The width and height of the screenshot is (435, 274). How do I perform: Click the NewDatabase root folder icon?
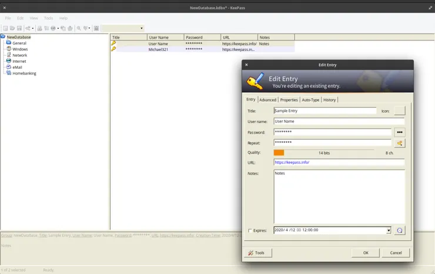[3, 36]
